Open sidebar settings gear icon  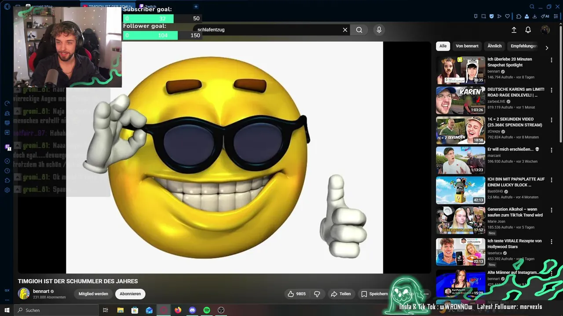7,190
